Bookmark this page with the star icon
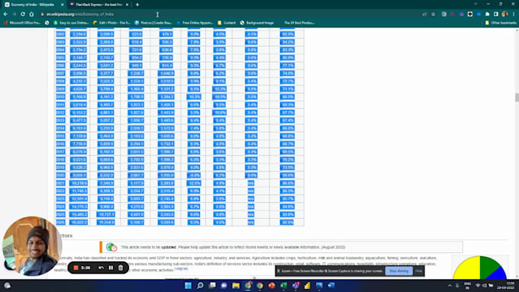Viewport: 519px width, 292px height. (x=434, y=14)
